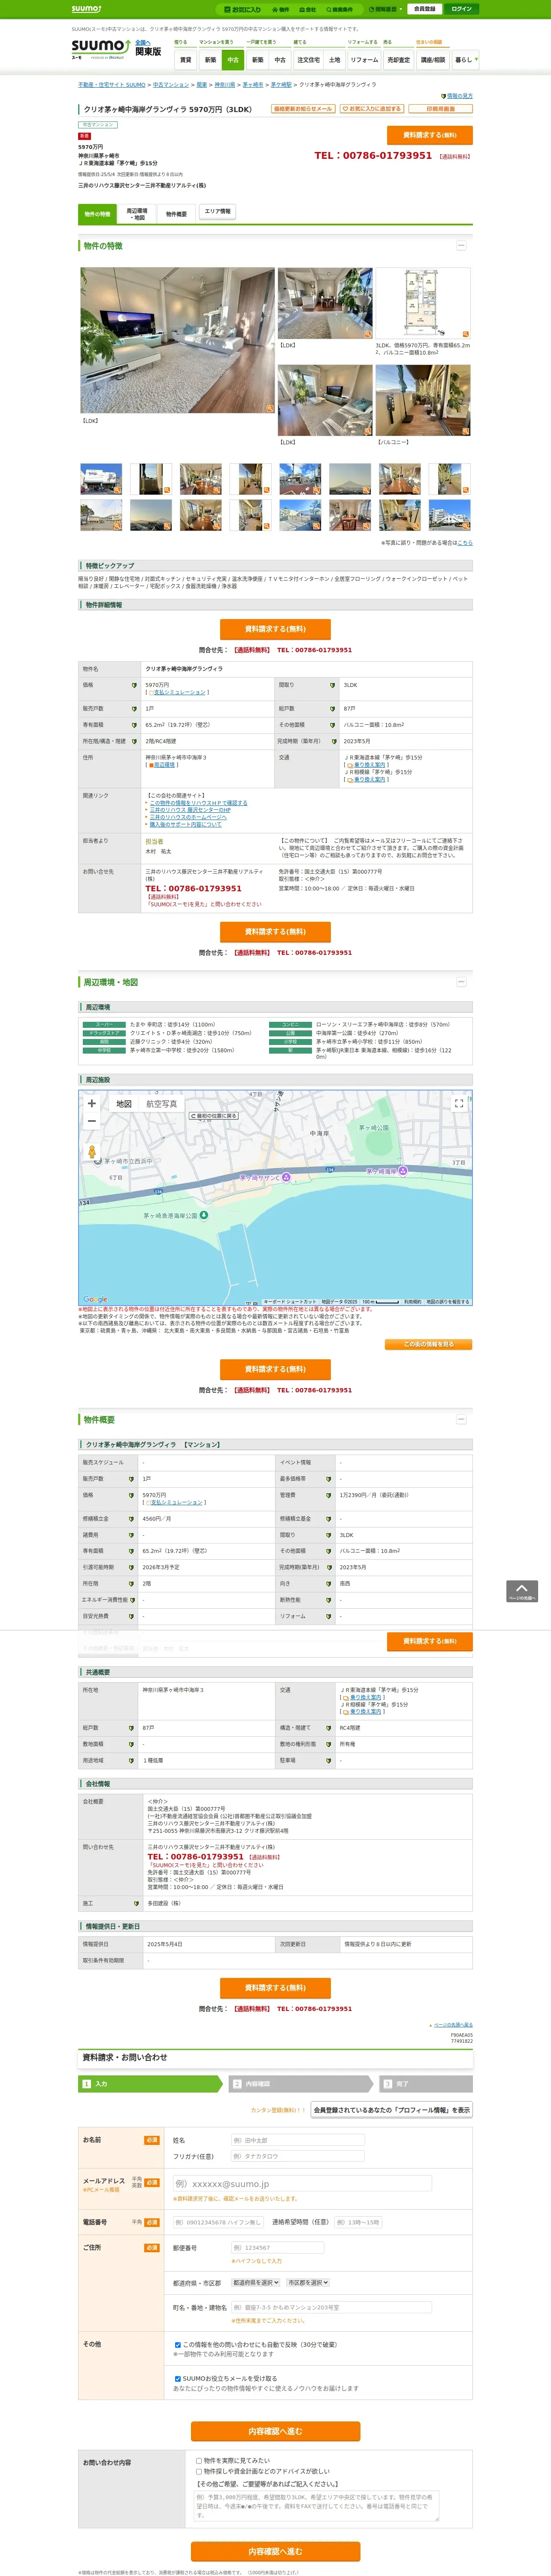Viewport: 551px width, 2576px height.
Task: Zoom in on the map with plus button
Action: [x=92, y=1103]
